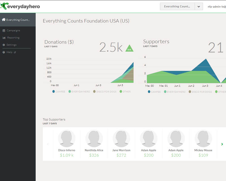Click Disco Inferno's avatar
The width and height of the screenshot is (226, 181).
click(x=67, y=139)
